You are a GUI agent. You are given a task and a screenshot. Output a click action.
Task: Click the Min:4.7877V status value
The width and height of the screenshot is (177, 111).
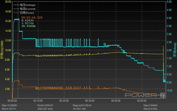click(x=9, y=109)
